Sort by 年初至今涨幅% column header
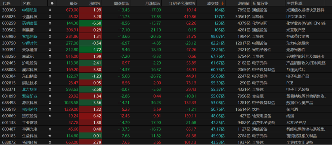332x145 pixels. [182, 3]
